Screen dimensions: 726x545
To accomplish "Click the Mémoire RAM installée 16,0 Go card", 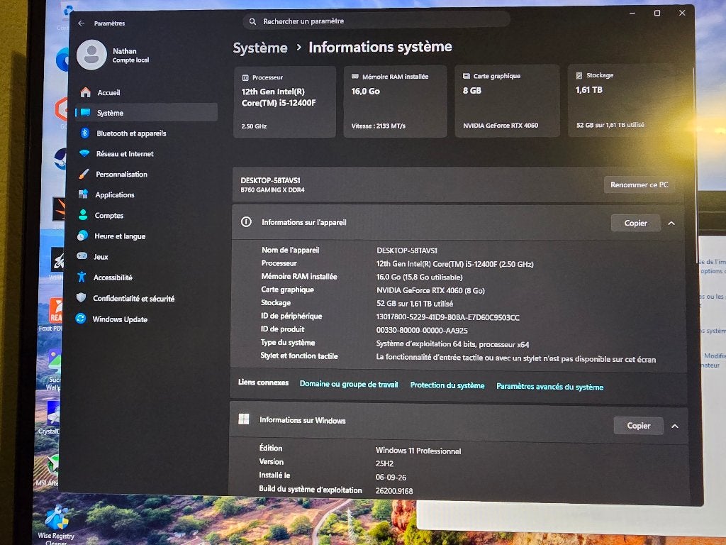I will click(x=396, y=101).
